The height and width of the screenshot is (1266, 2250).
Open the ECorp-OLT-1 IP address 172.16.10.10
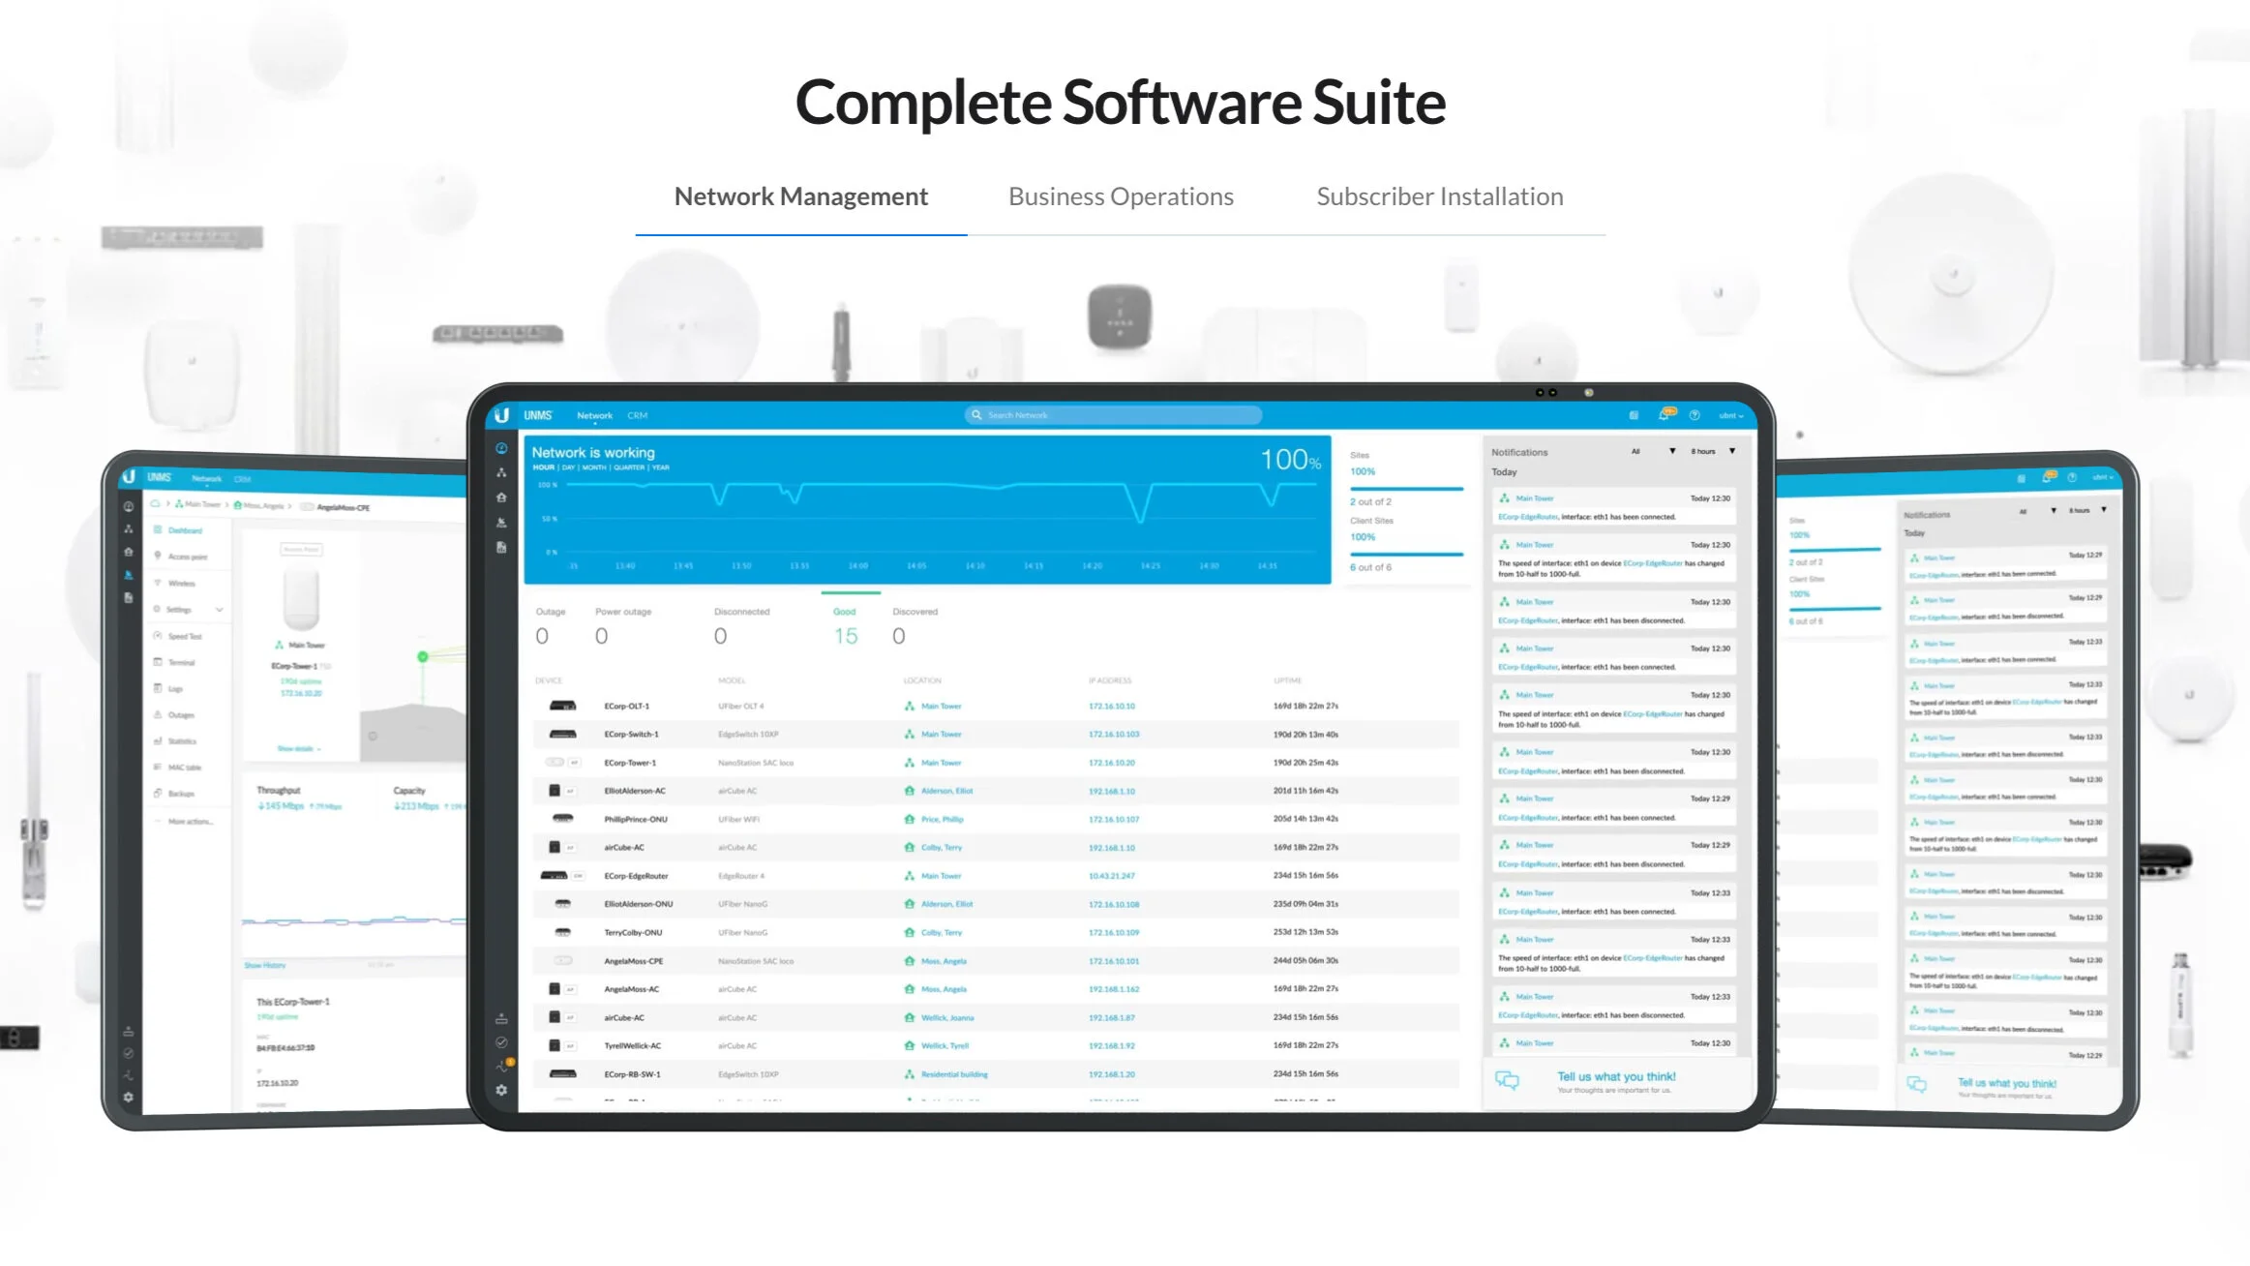1111,707
